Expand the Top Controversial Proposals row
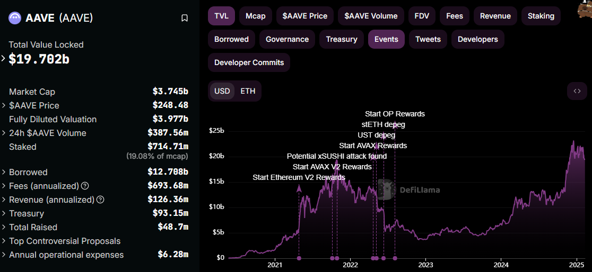 3,241
